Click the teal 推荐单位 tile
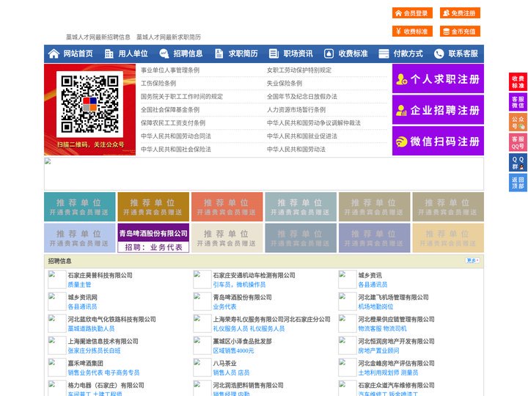 click(x=79, y=207)
